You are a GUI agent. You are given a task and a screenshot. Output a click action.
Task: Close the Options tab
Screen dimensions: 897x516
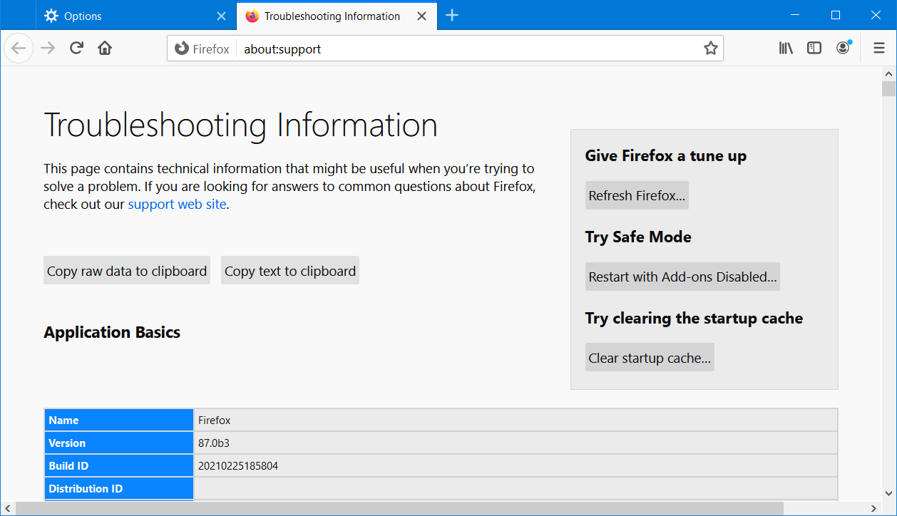(221, 16)
